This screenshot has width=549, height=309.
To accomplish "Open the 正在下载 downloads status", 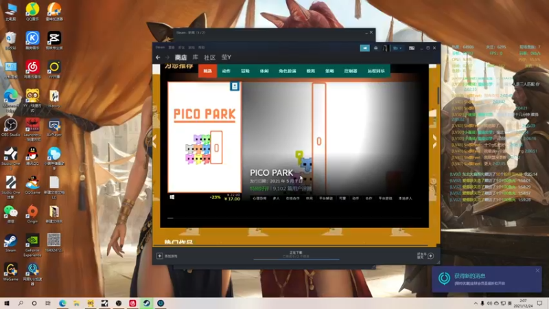I will pos(296,253).
